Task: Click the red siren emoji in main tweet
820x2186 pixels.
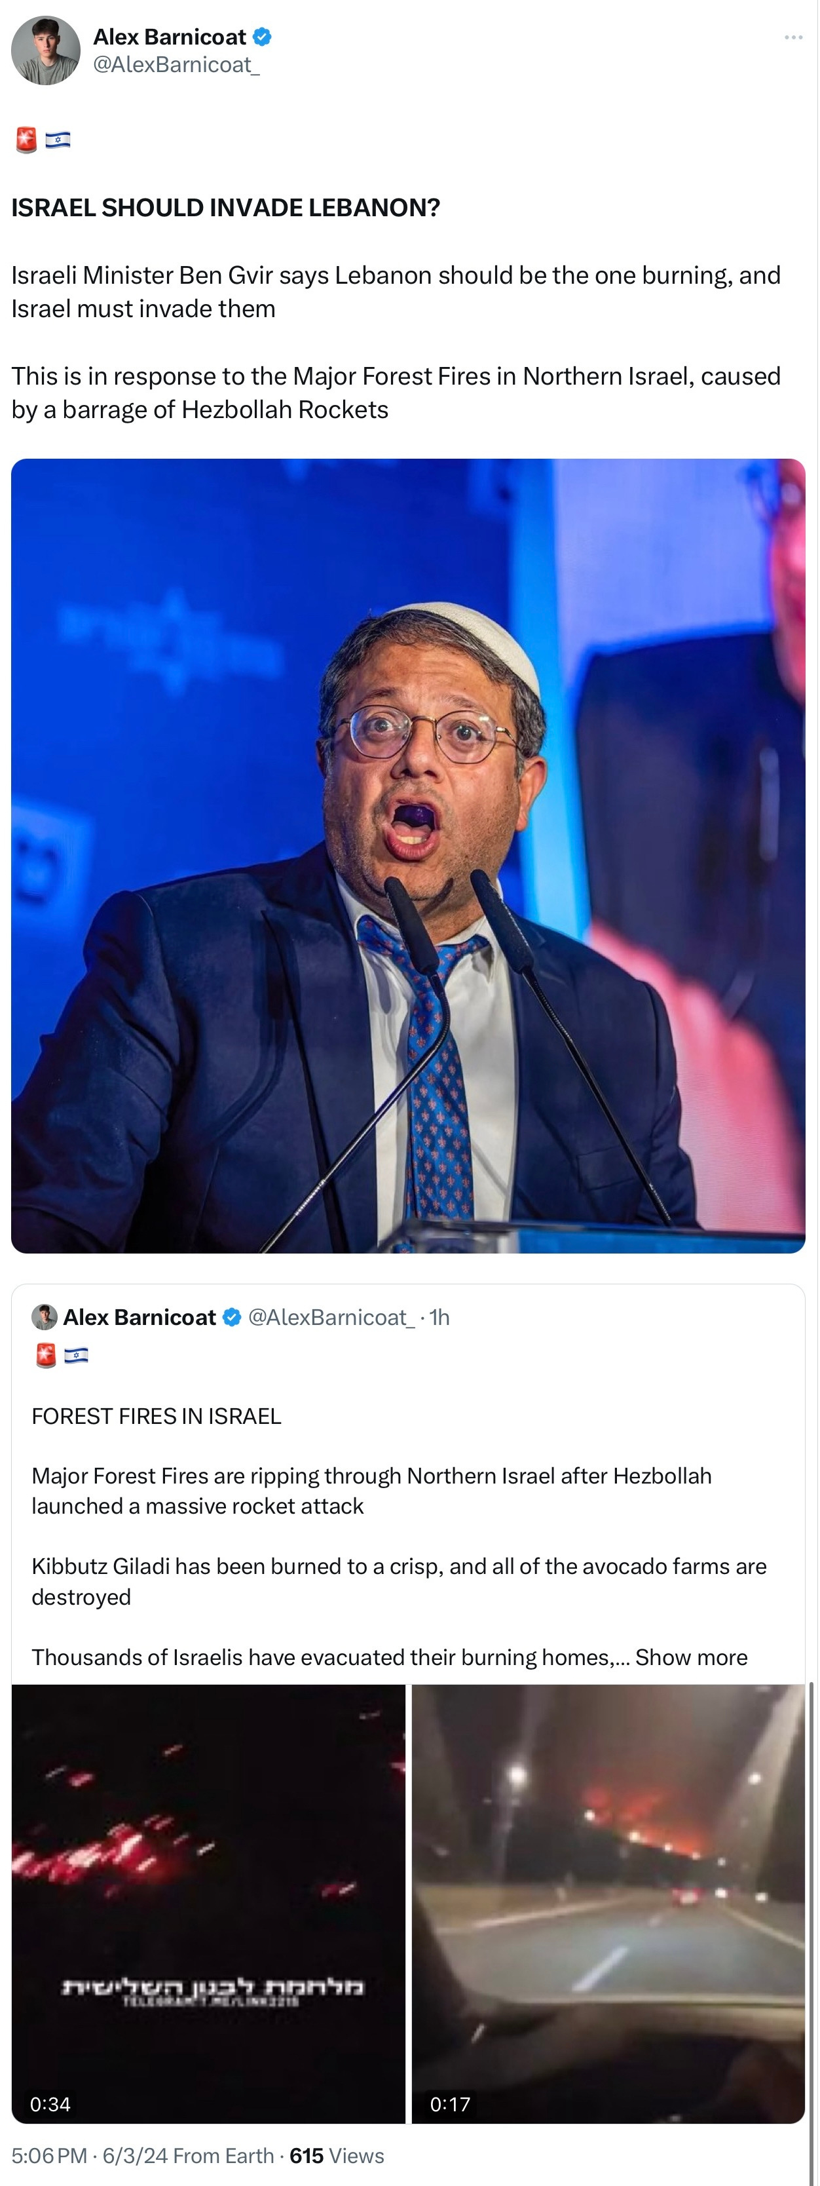Action: point(26,140)
